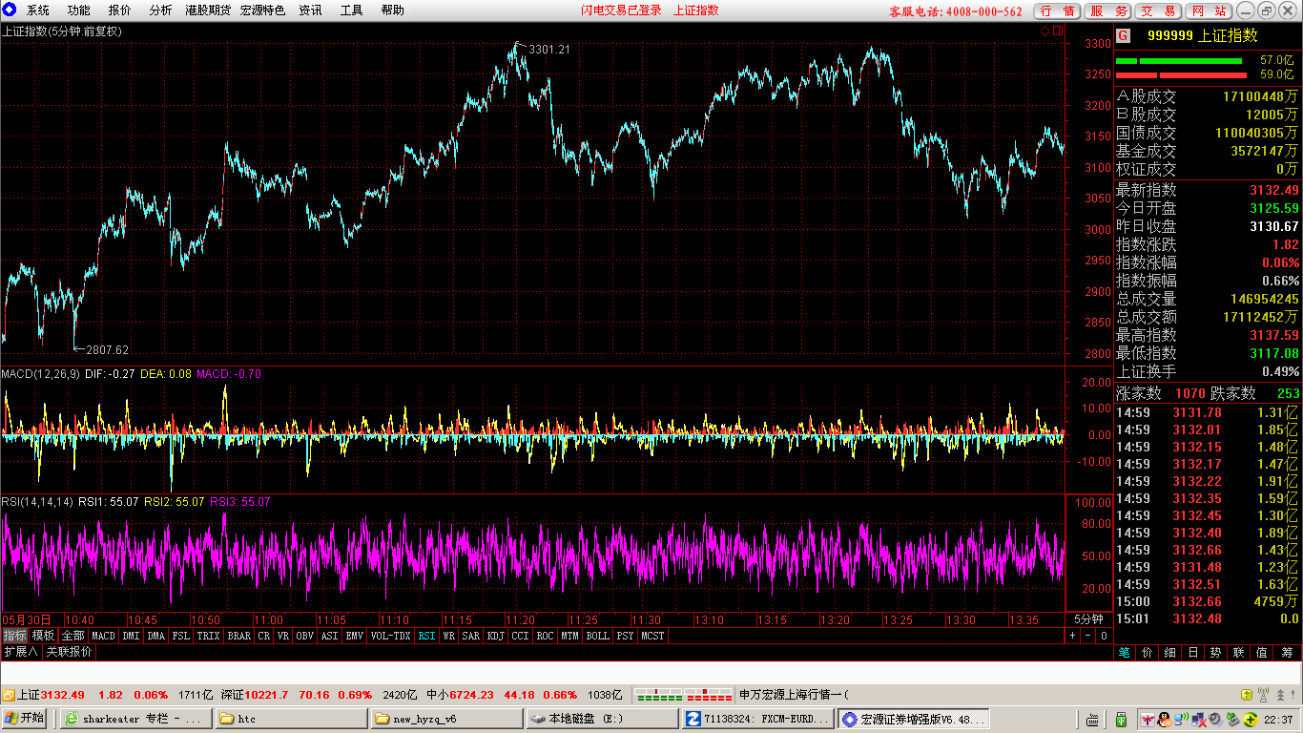
Task: Select the 筹 tab in the right panel
Action: click(x=1287, y=653)
